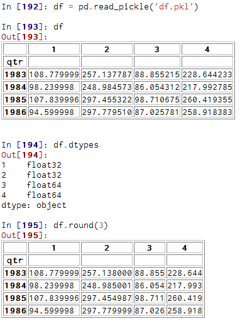The height and width of the screenshot is (326, 240).
Task: Click the In [195] prompt label
Action: (25, 225)
